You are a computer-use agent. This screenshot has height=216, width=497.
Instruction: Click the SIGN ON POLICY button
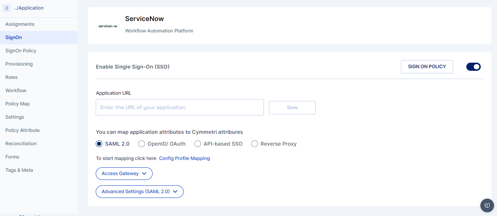427,67
